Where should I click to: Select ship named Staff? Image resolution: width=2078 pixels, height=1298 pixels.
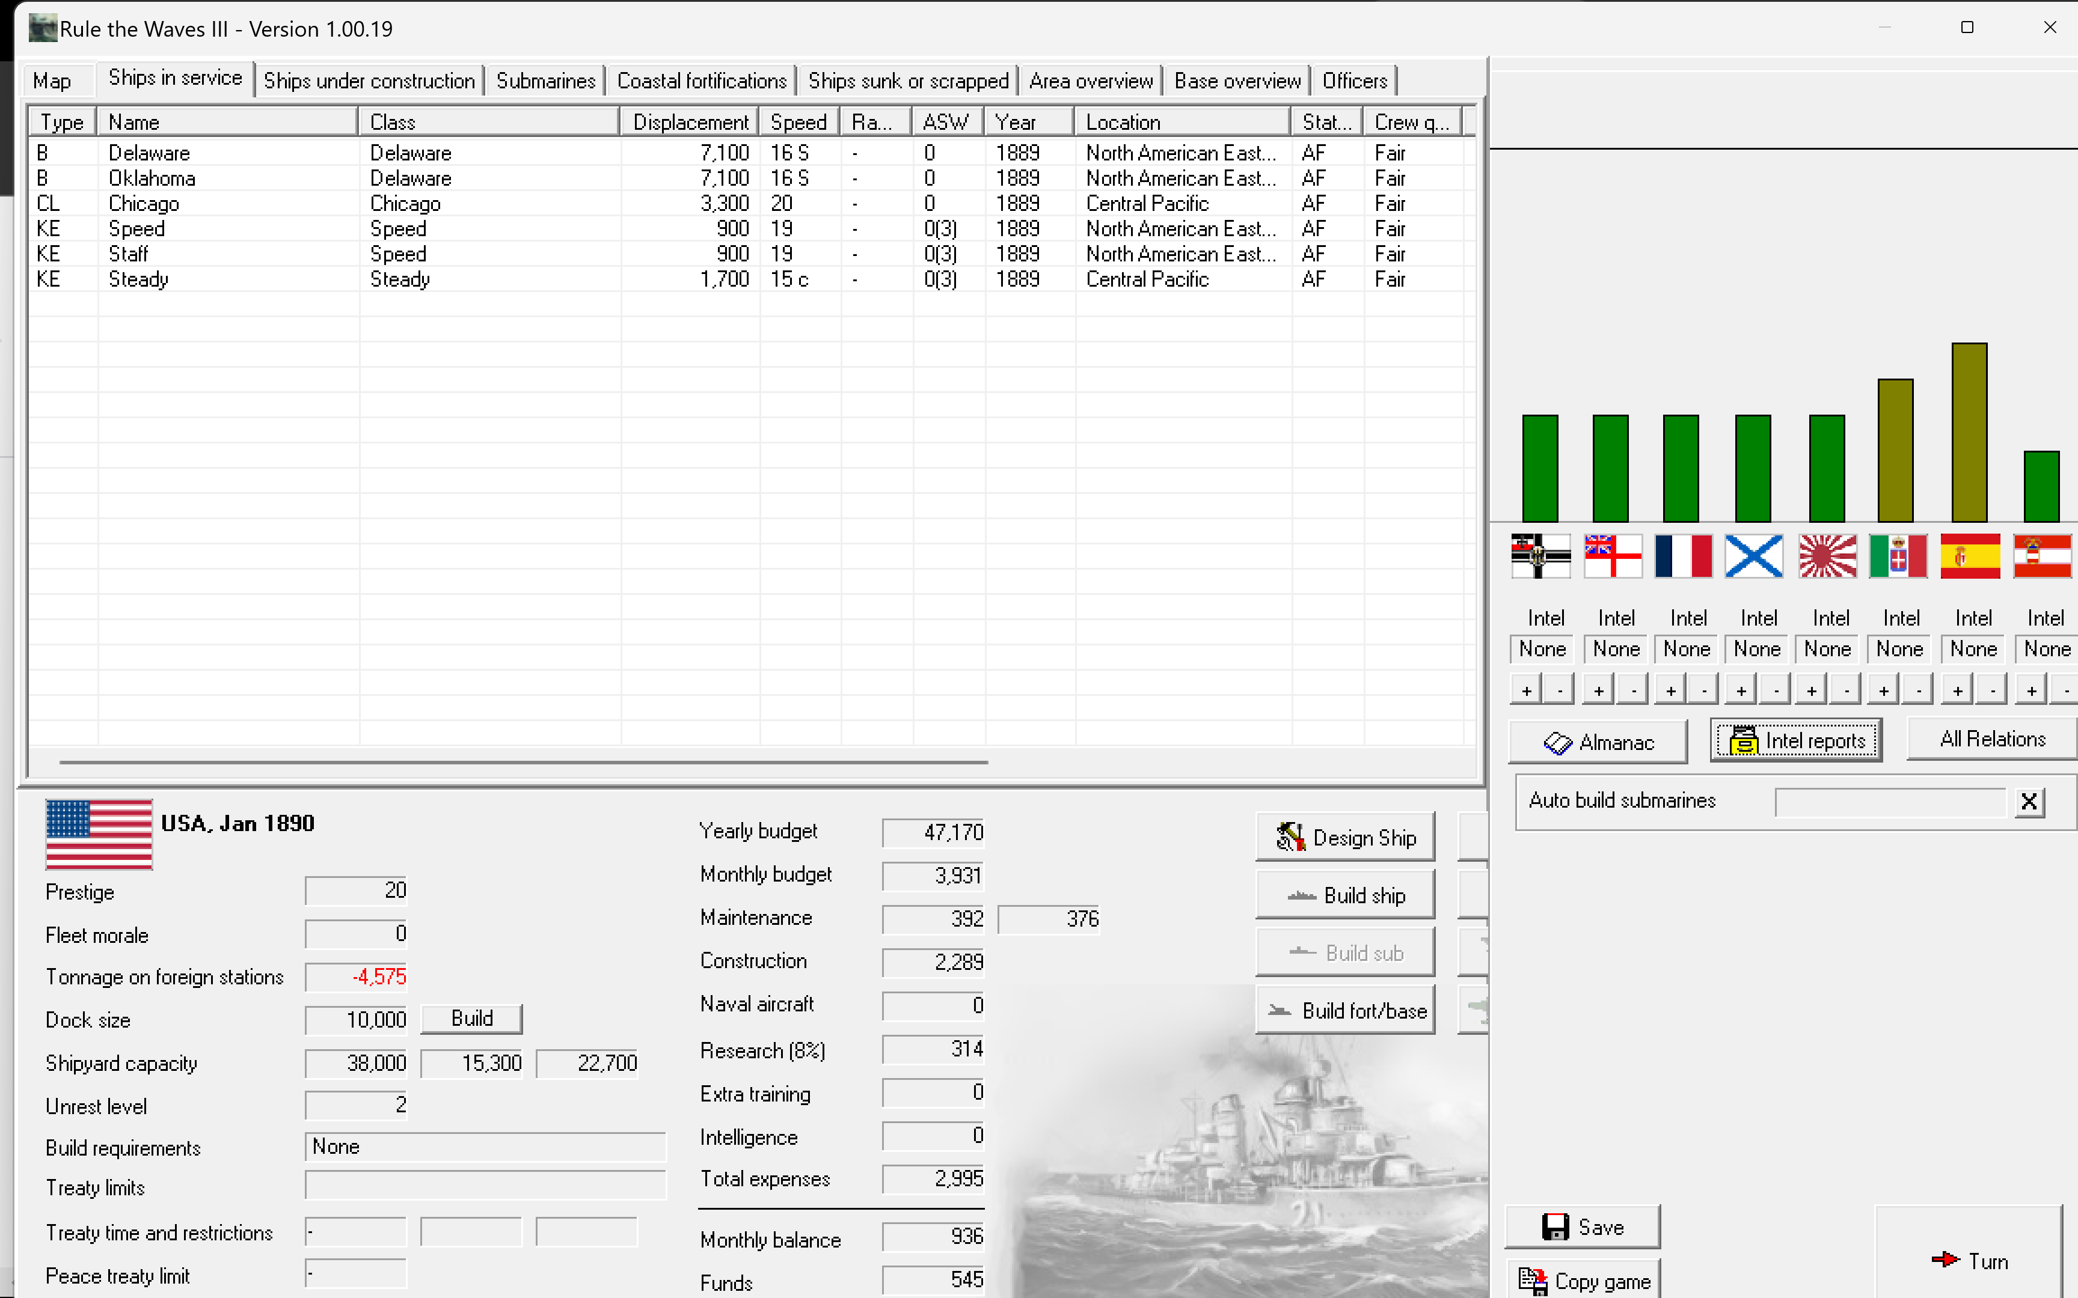752,254
